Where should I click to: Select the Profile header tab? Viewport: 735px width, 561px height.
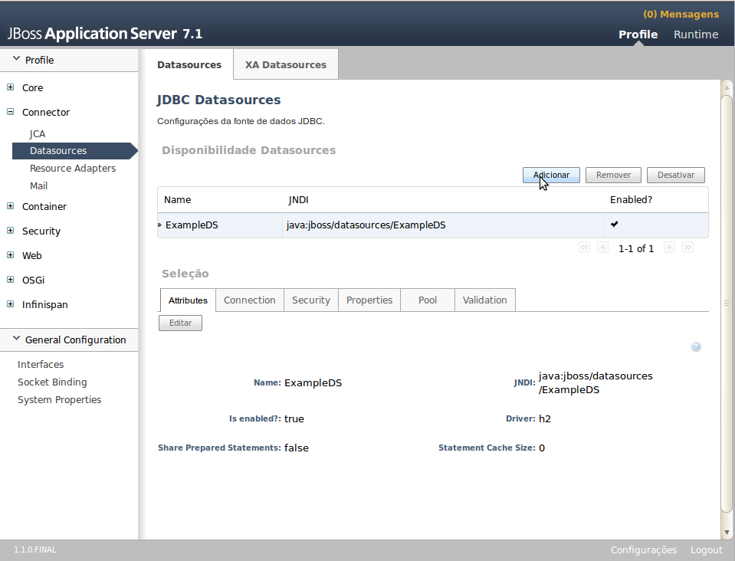638,34
